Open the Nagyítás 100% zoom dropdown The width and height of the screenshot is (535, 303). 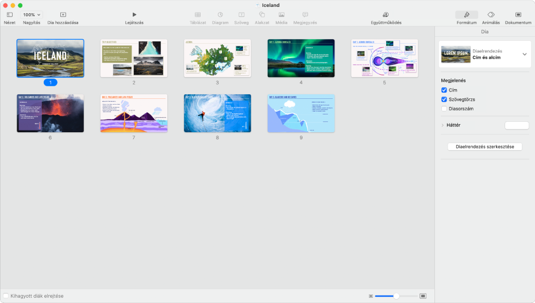[32, 15]
